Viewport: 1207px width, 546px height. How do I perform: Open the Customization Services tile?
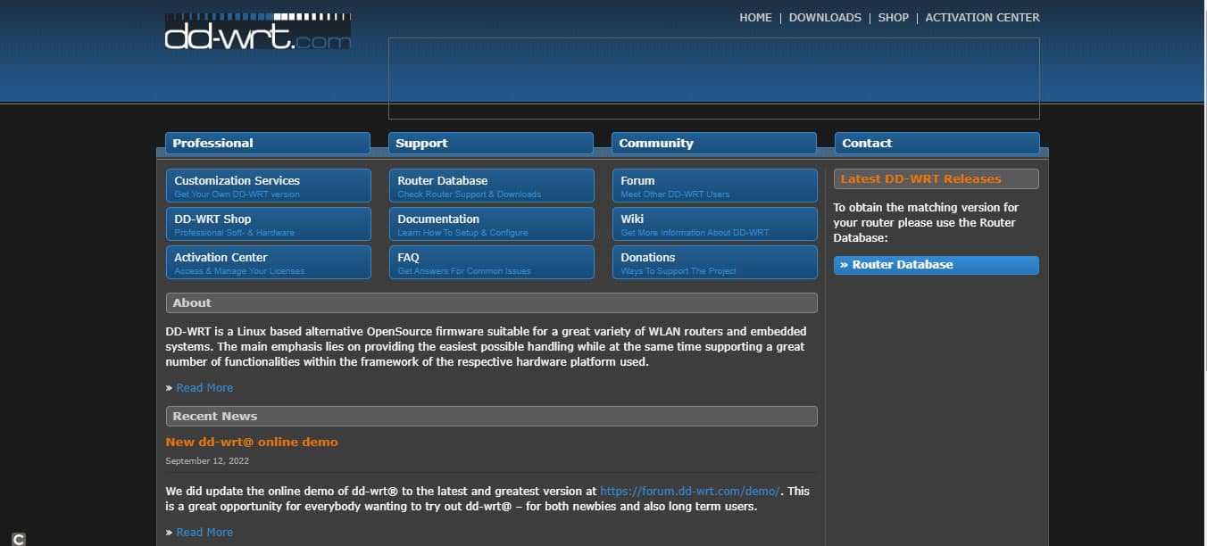pyautogui.click(x=269, y=186)
